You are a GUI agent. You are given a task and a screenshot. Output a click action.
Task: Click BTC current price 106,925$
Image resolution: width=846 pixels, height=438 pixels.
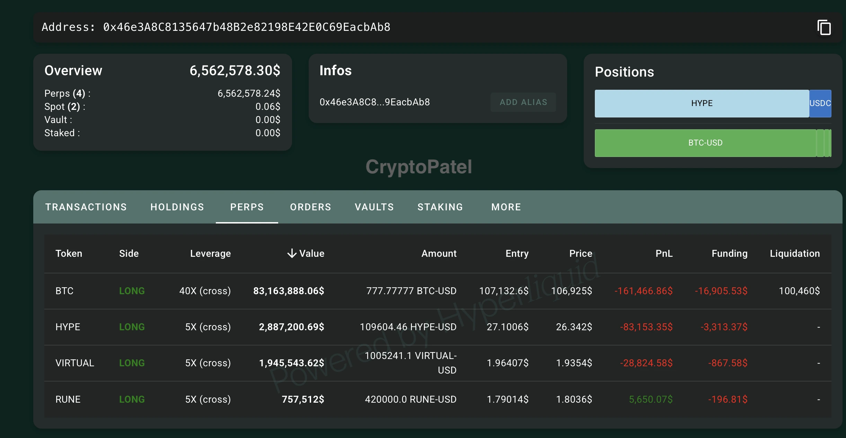(572, 291)
